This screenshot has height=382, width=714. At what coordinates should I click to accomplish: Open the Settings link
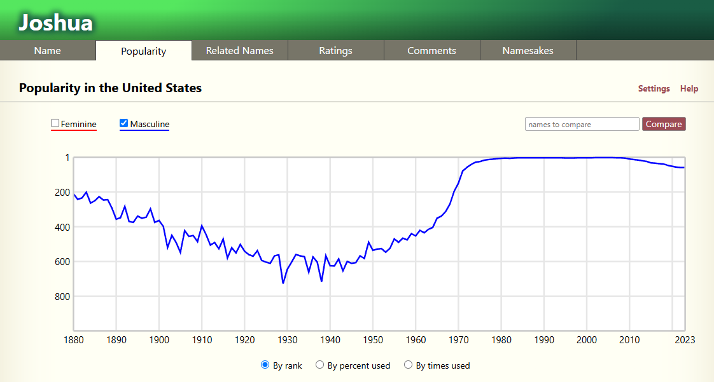tap(654, 89)
